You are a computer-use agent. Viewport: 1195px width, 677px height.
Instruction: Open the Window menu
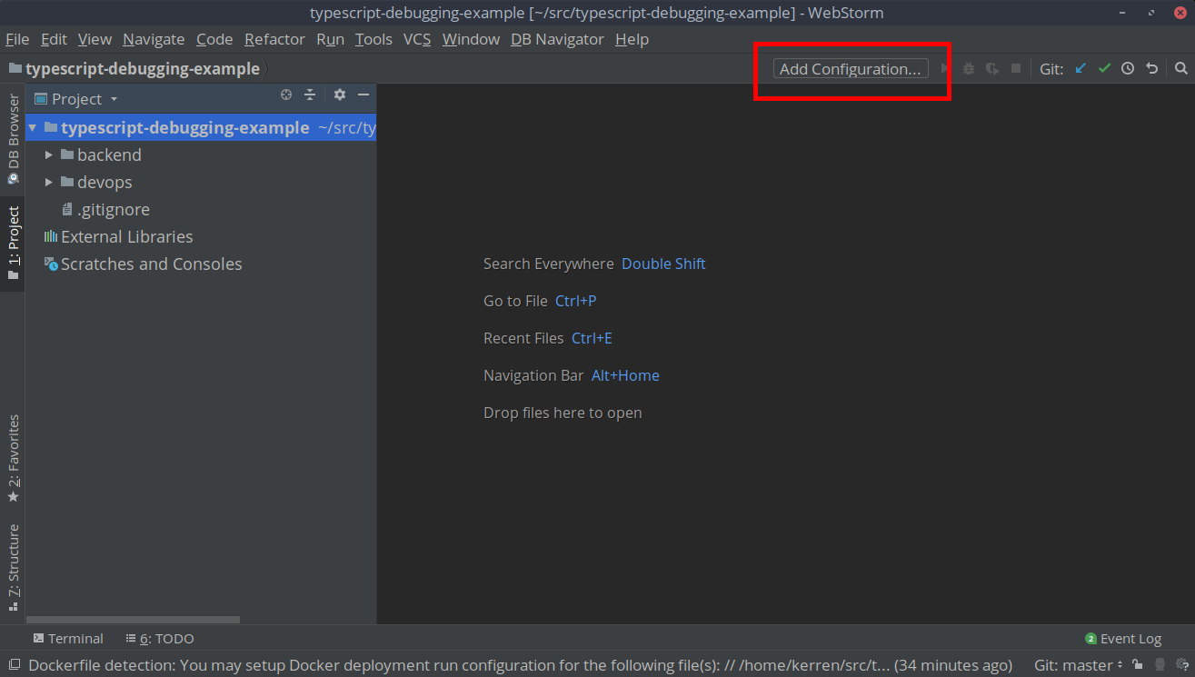click(471, 39)
